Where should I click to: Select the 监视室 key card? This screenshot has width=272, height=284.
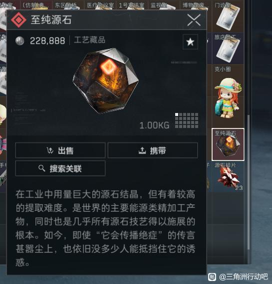click(x=164, y=5)
